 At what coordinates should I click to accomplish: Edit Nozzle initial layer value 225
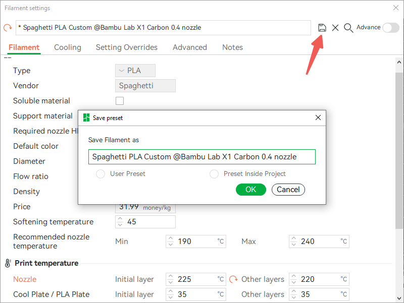tap(196, 279)
